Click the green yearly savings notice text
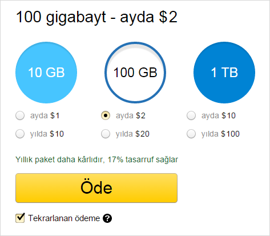Viewport: 270px width, 236px height. pyautogui.click(x=96, y=159)
